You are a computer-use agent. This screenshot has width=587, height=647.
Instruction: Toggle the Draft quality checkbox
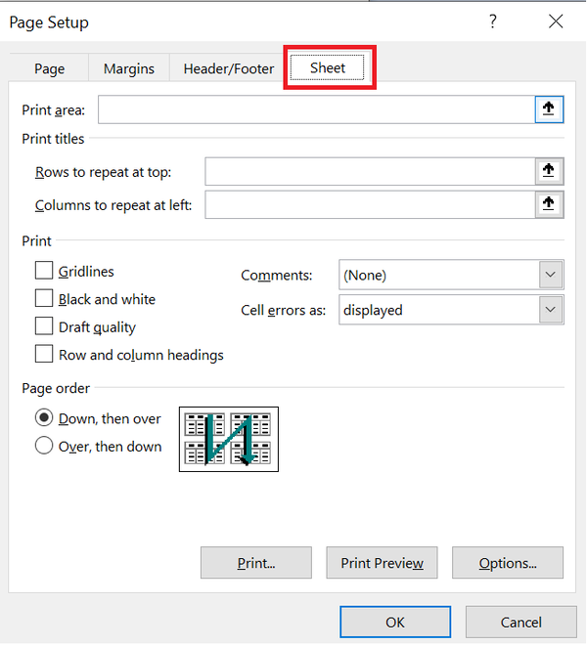(44, 326)
